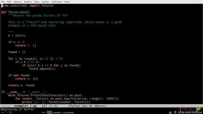Image resolution: width=203 pixels, height=114 pixels.
Task: Click the 'return n, [n]' line
Action: [26, 79]
